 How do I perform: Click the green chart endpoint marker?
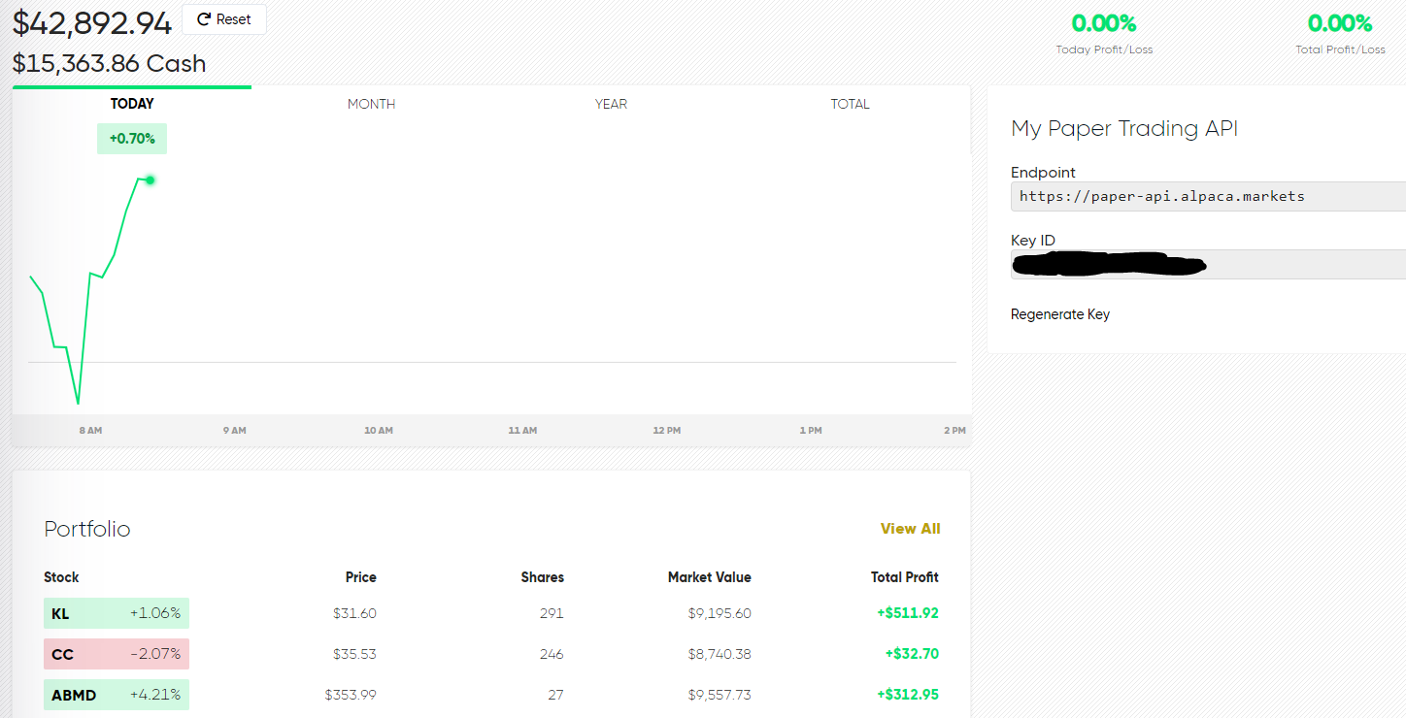[x=148, y=179]
